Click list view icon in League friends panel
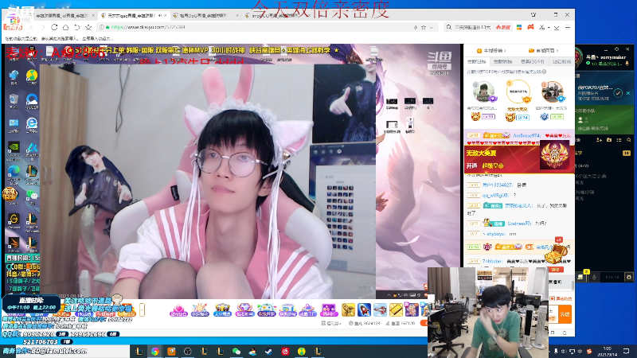The image size is (637, 358). [619, 140]
